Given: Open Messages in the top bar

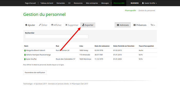Looking at the screenshot, I should coord(105,3).
